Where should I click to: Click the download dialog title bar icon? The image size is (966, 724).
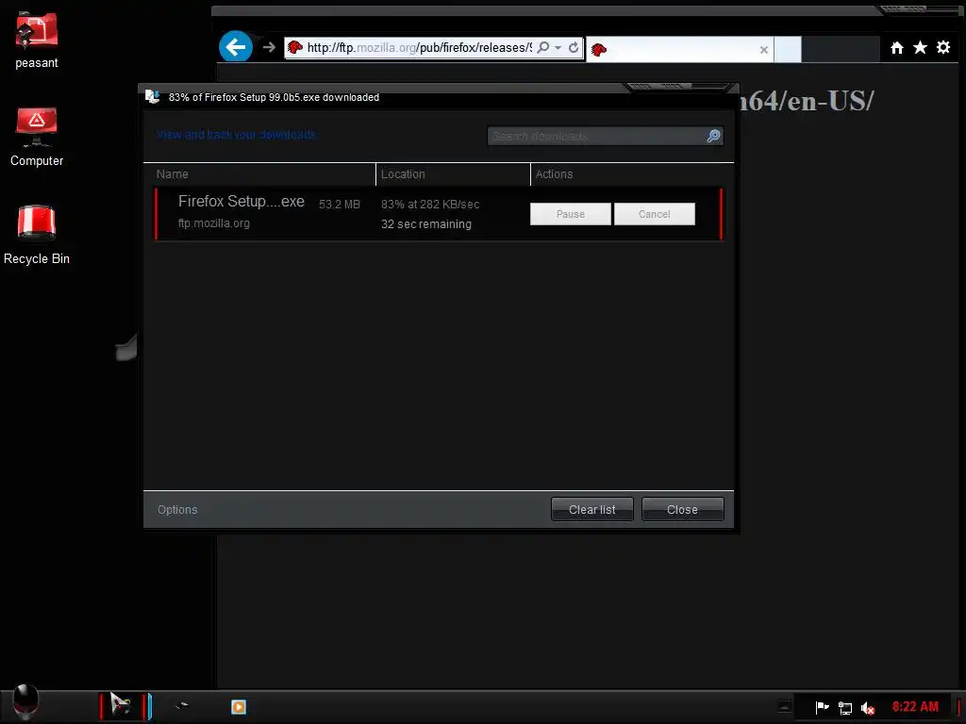152,97
